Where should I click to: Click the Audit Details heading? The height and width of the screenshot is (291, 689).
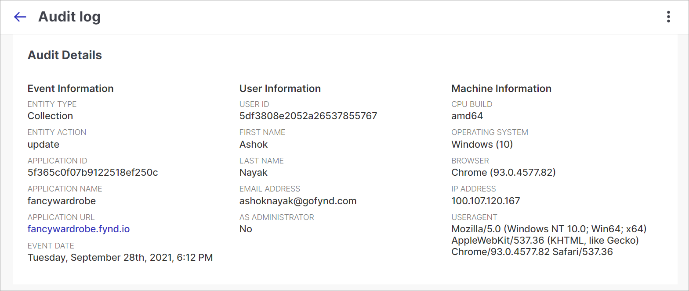pyautogui.click(x=65, y=55)
